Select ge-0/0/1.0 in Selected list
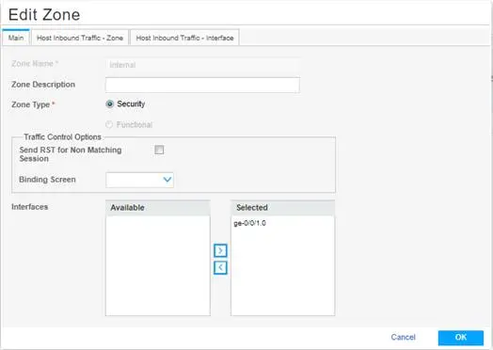Screen dimensions: 493x350 [x=249, y=223]
